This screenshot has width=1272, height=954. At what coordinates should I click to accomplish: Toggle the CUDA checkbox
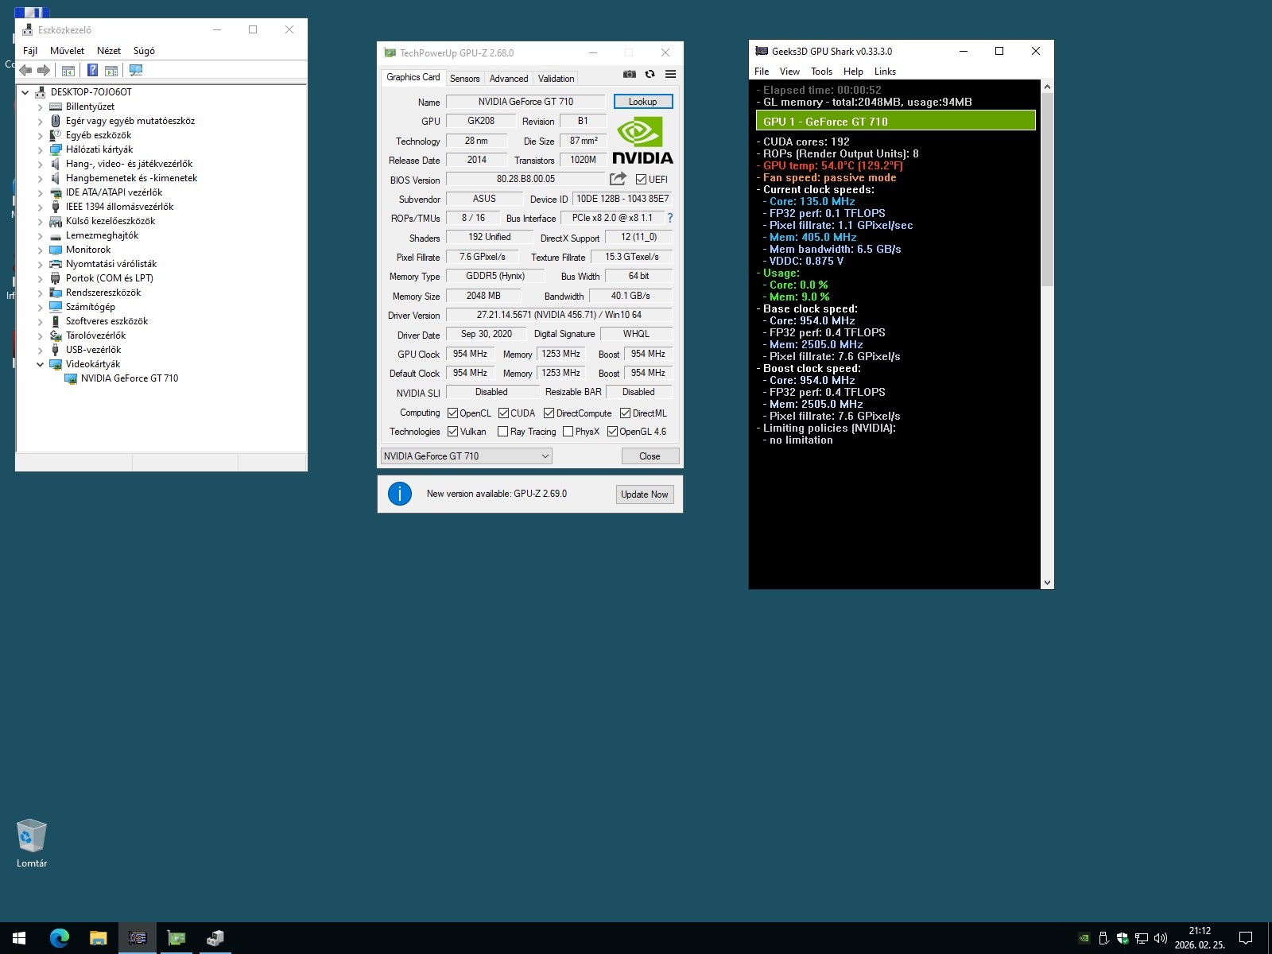[x=503, y=413]
